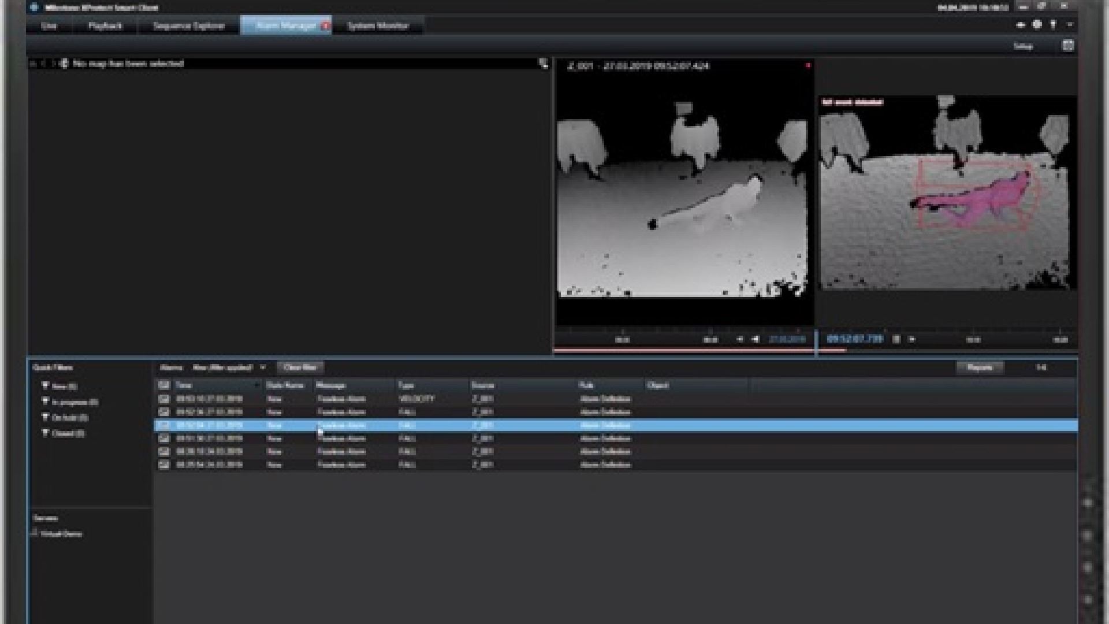
Task: Click the status icon left of settings gear
Action: pyautogui.click(x=1021, y=25)
